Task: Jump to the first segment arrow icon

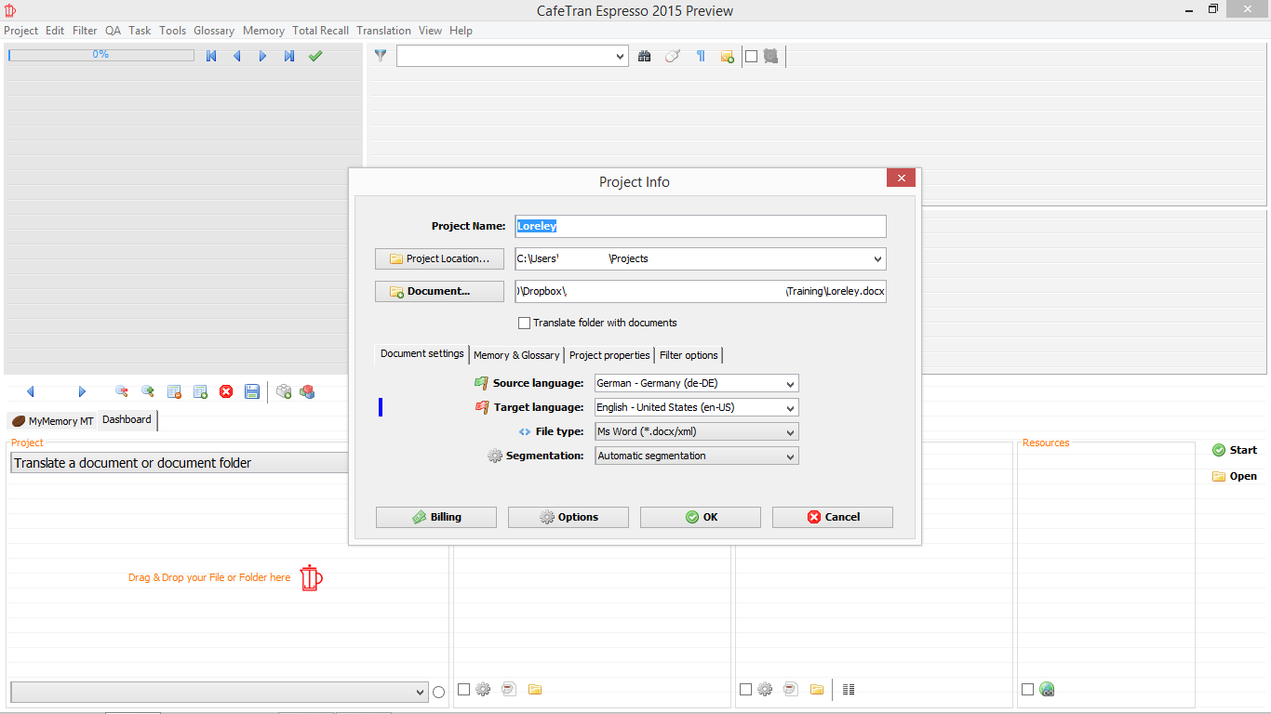Action: point(211,57)
